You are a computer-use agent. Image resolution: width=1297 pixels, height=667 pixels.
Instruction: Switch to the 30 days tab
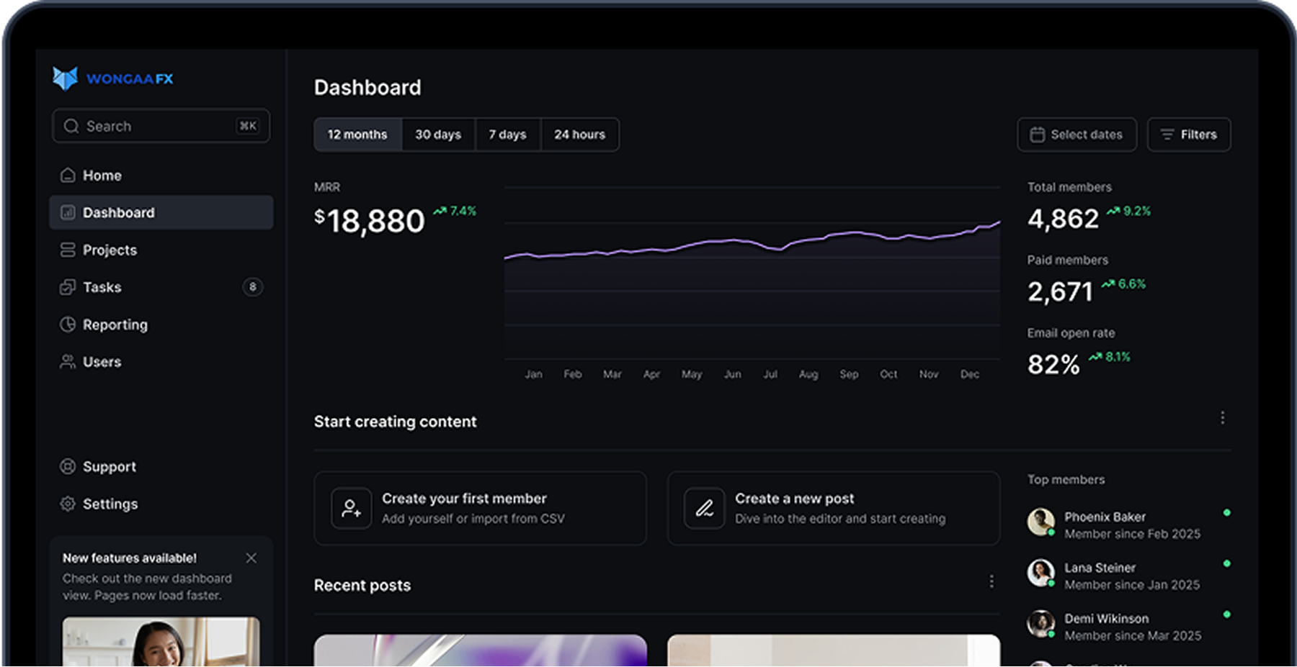point(437,135)
